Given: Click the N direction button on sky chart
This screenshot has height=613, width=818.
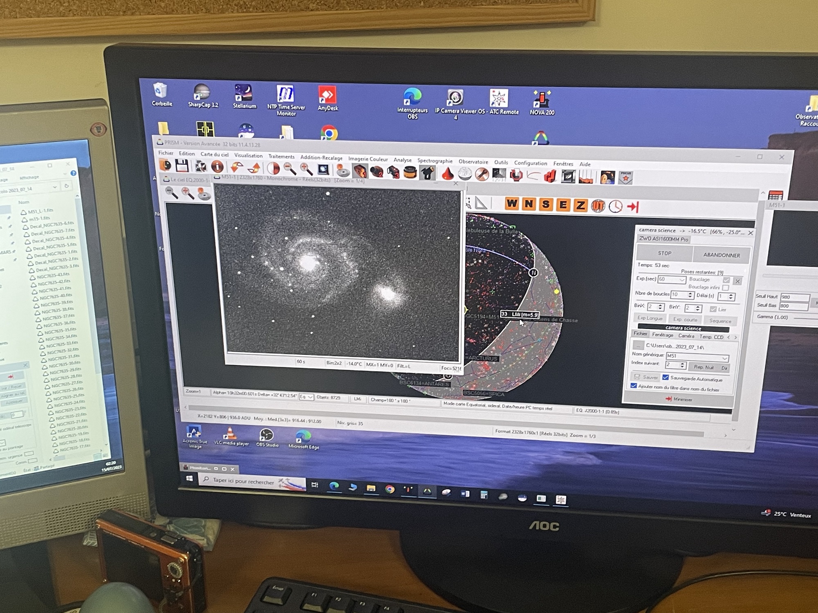Looking at the screenshot, I should point(529,204).
